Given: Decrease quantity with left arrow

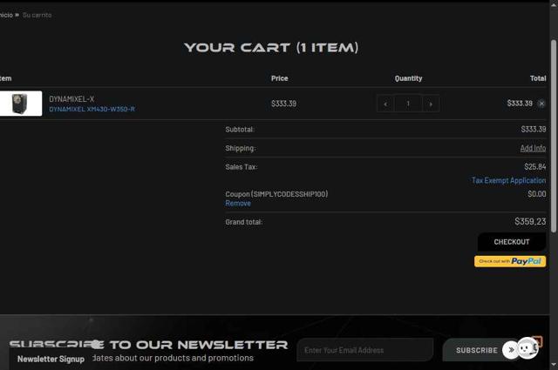Looking at the screenshot, I should [385, 104].
